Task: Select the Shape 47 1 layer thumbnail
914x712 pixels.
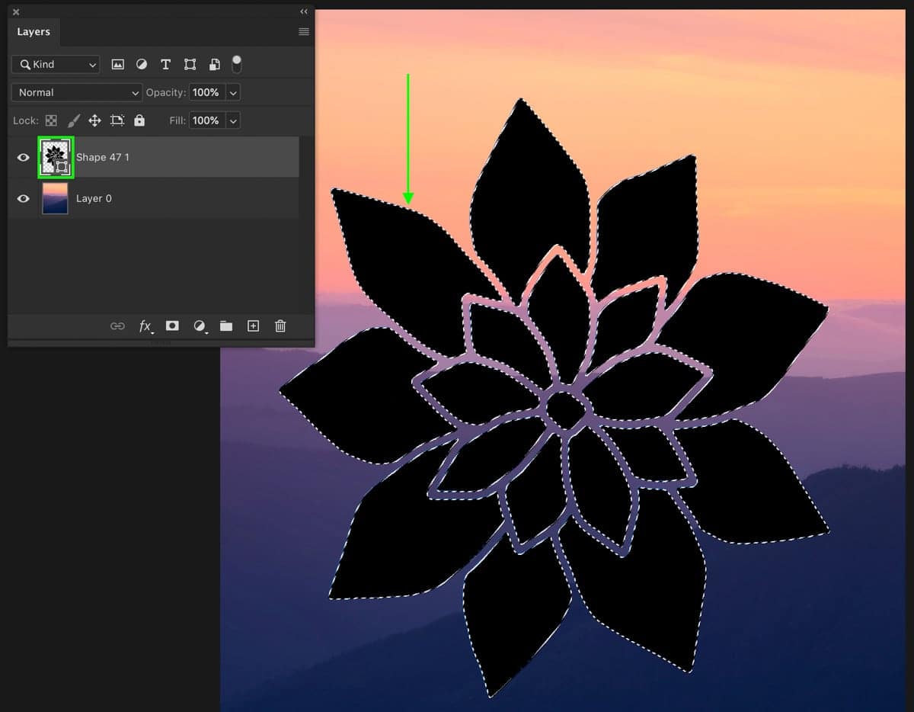Action: 56,157
